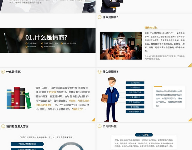Click the smiley icon on the books slide
Image resolution: width=192 pixels, height=150 pixels.
point(3,72)
